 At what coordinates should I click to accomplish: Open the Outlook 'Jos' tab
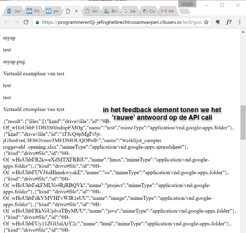coord(14,11)
